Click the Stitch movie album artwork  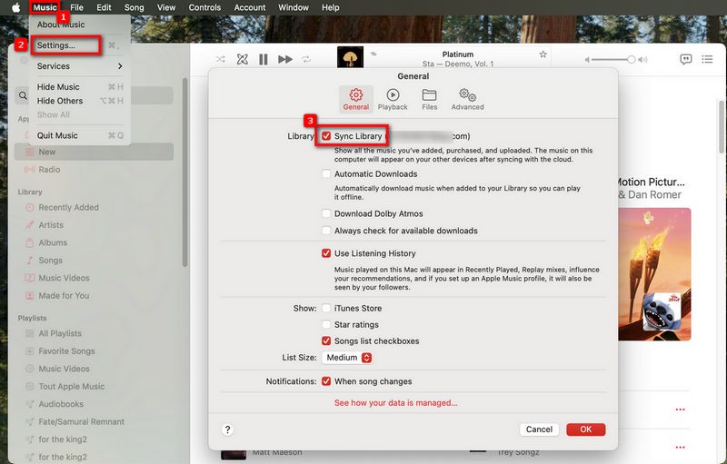click(x=654, y=274)
